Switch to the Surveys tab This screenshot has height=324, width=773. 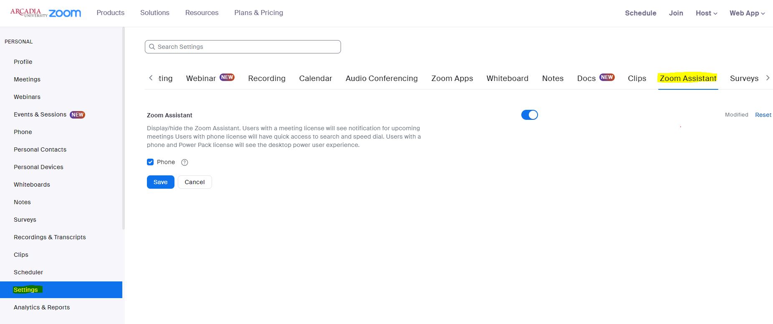click(744, 78)
